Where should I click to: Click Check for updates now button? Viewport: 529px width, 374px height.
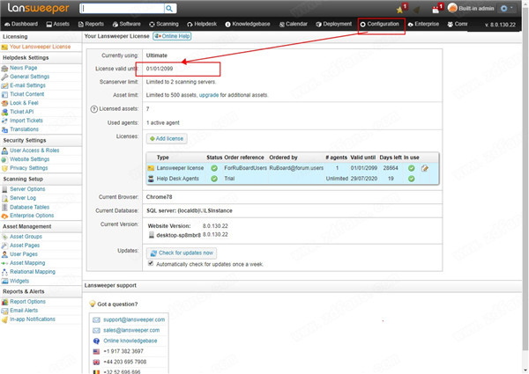point(182,253)
